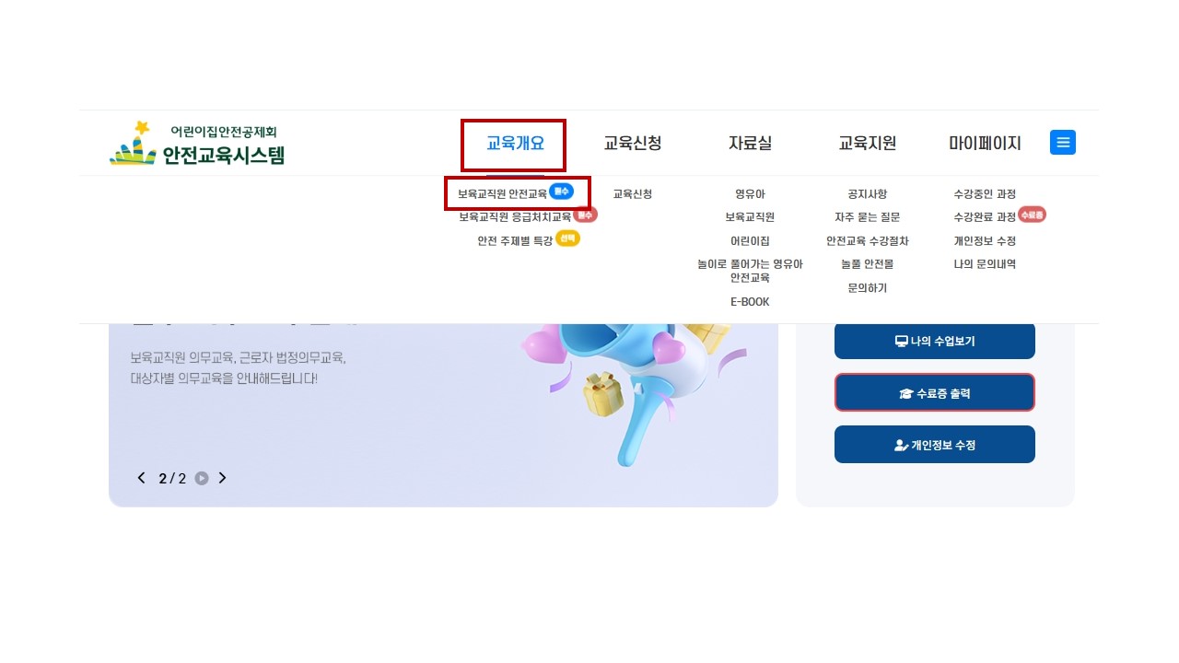Advance to next banner slide arrow
The width and height of the screenshot is (1179, 663).
point(222,478)
